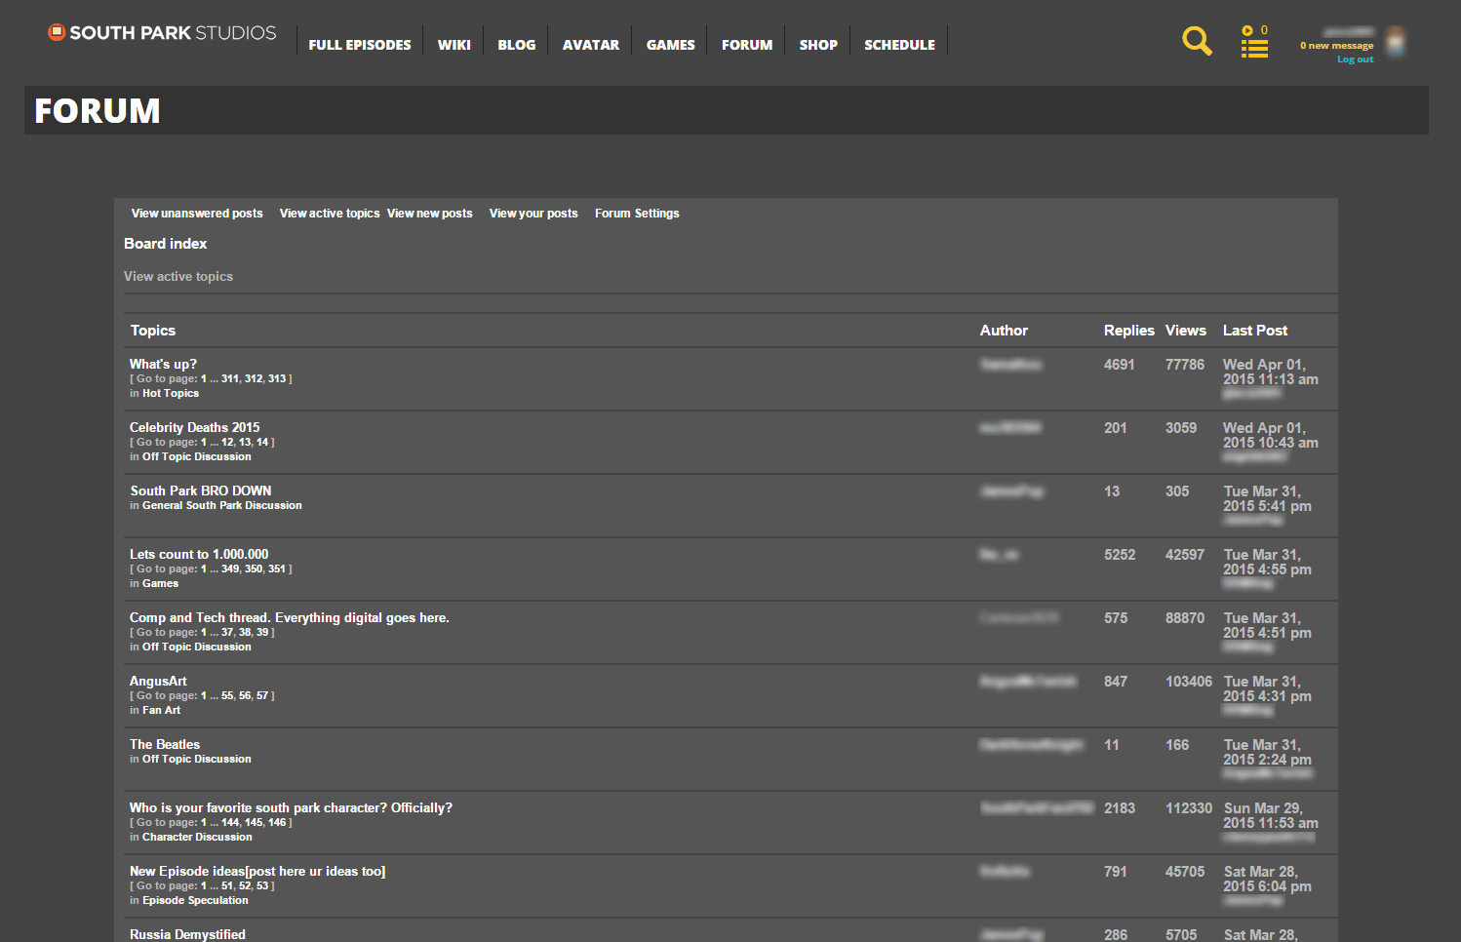
Task: View new posts
Action: pos(430,214)
